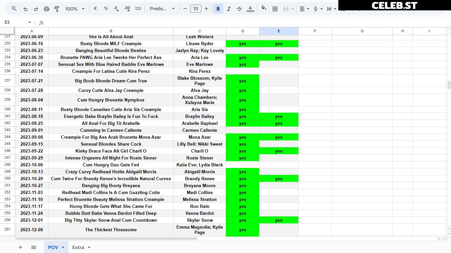The height and width of the screenshot is (253, 451).
Task: Click the font size input field
Action: coord(195,9)
